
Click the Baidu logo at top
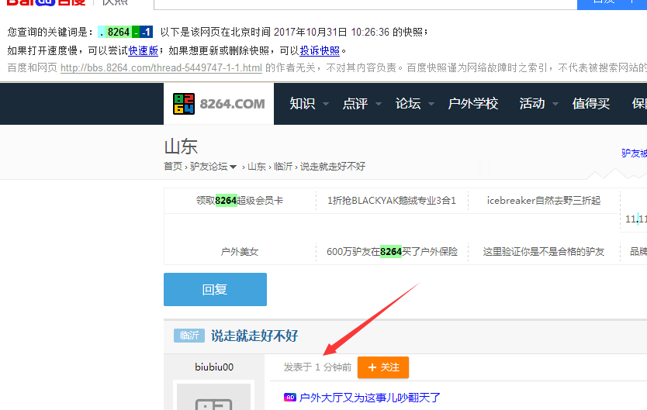click(47, 2)
